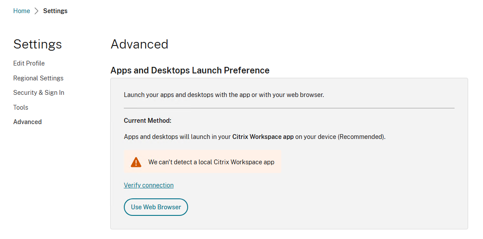Click the Advanced page title
This screenshot has height=239, width=483.
(140, 44)
